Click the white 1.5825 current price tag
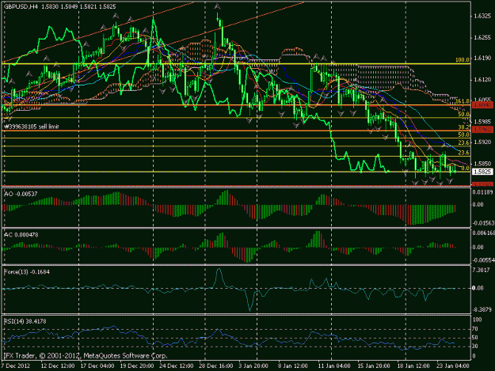 (482, 172)
